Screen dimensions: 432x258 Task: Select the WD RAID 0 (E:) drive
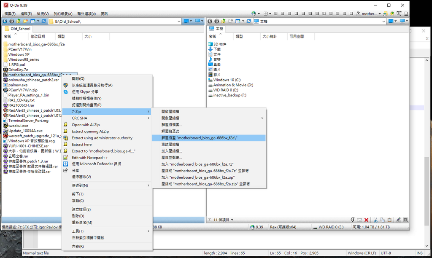coord(223,90)
